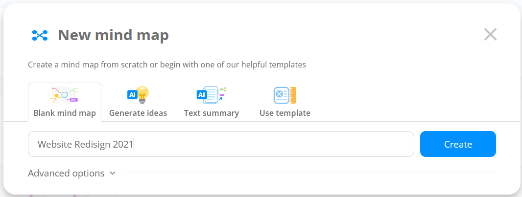Image resolution: width=522 pixels, height=197 pixels.
Task: Click the lightbulb Generate ideas icon
Action: [x=138, y=95]
